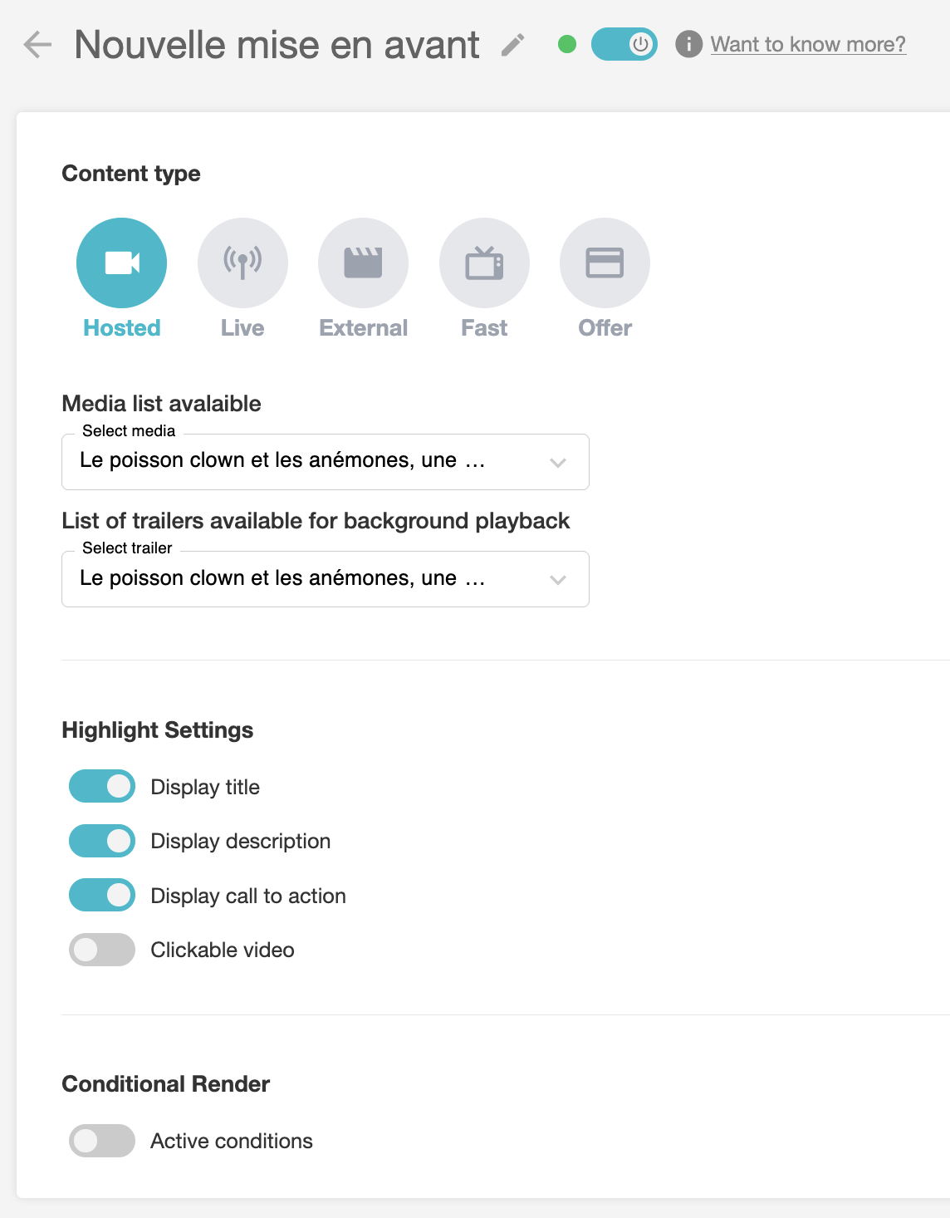Screen dimensions: 950x1218
Task: Toggle the highlight power switch off
Action: (624, 44)
